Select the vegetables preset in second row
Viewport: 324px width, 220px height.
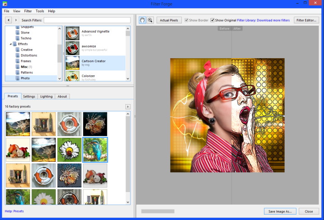tap(18, 150)
